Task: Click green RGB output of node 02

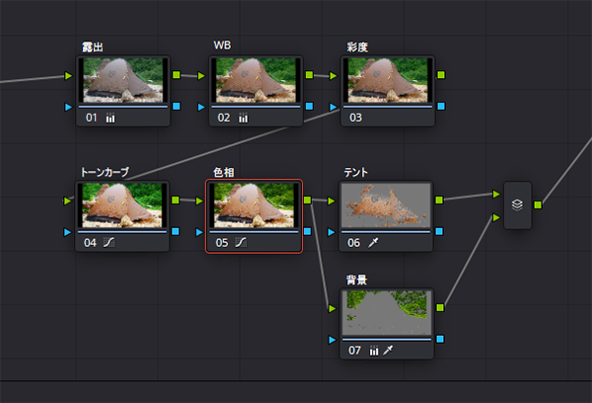Action: click(x=309, y=75)
